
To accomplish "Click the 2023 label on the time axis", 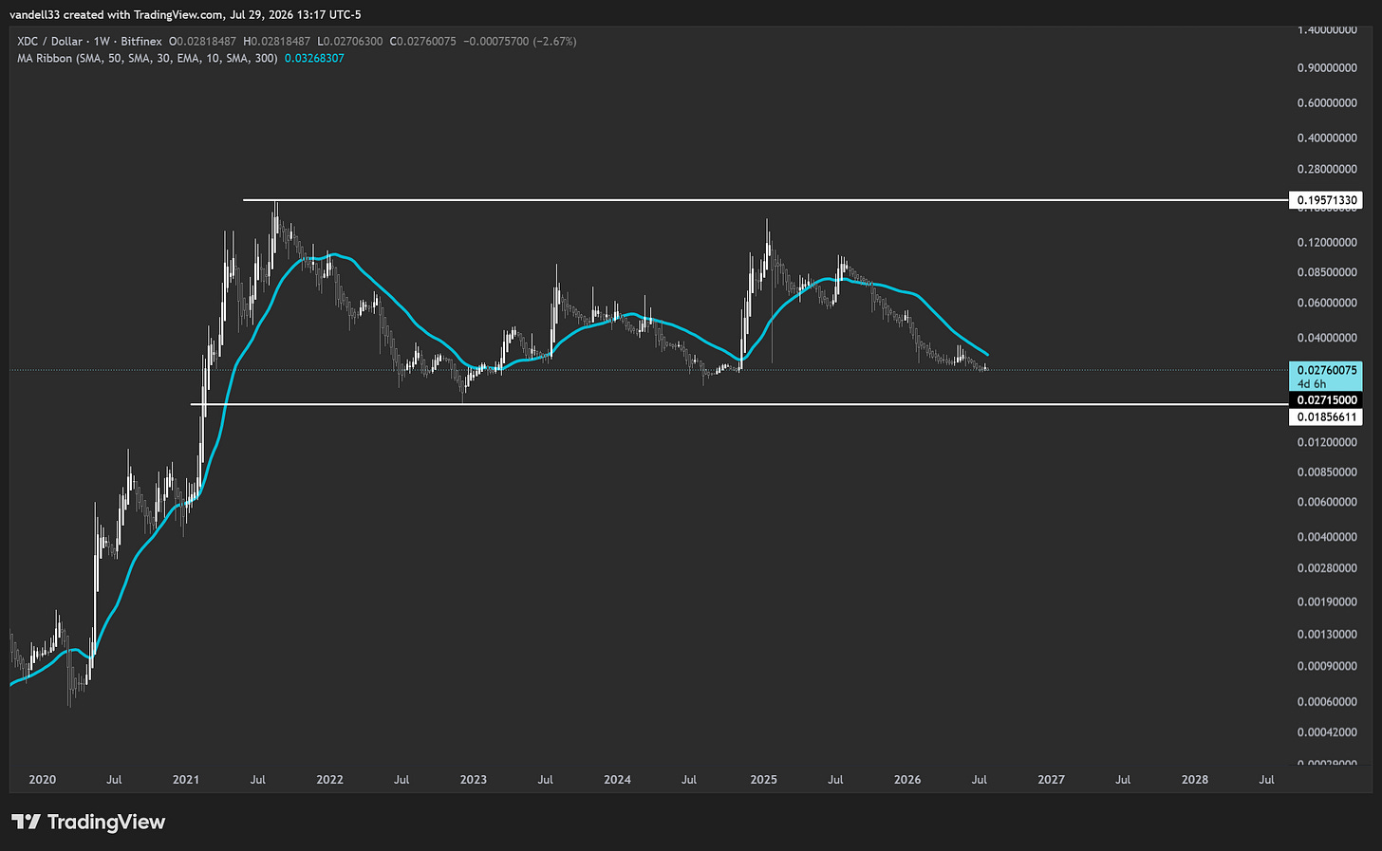I will (473, 780).
